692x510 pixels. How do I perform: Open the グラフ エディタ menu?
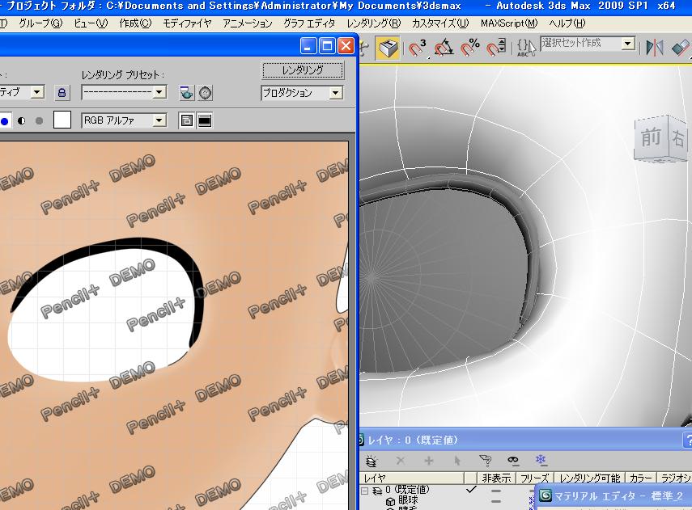309,23
